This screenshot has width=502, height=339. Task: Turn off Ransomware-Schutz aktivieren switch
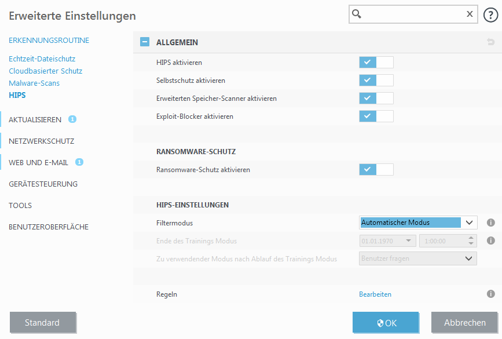376,170
